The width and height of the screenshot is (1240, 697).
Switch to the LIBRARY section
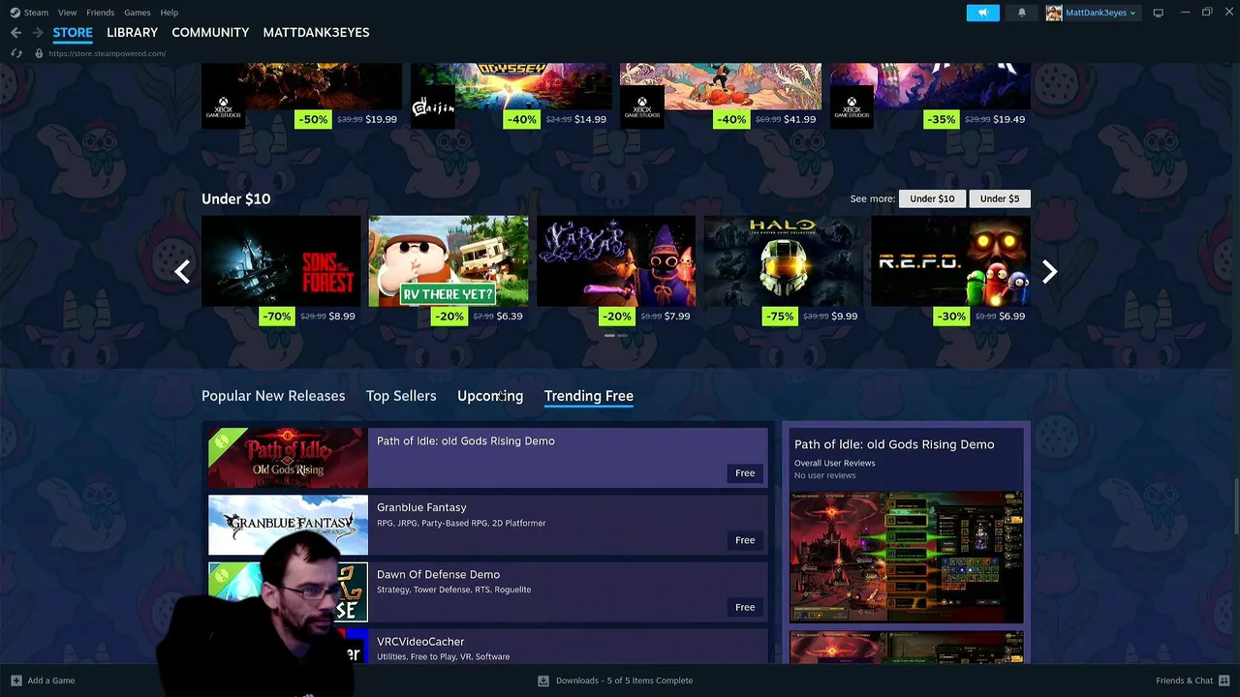pyautogui.click(x=132, y=32)
